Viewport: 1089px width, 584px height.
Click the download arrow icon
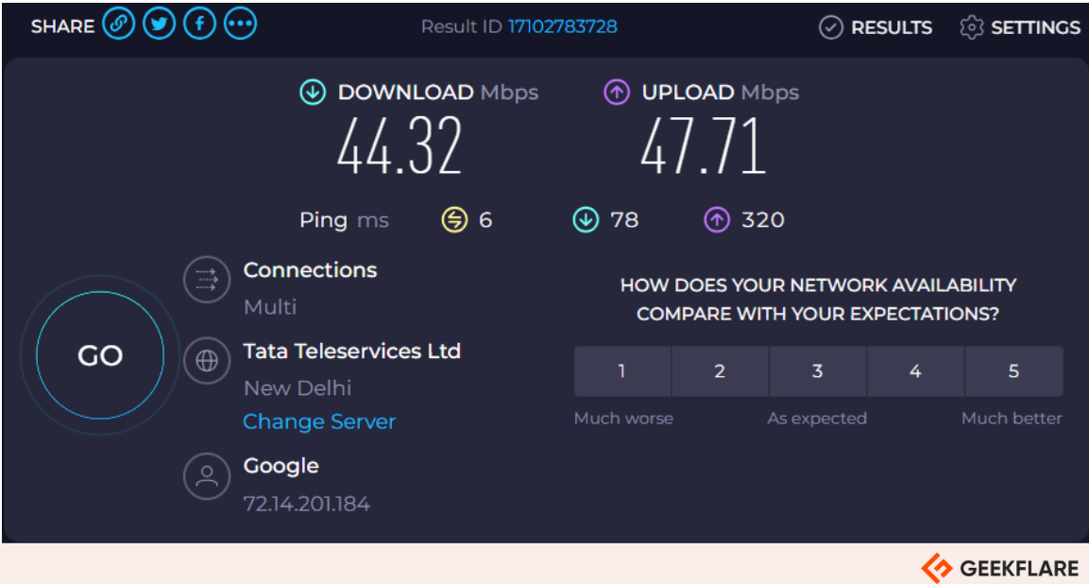312,92
